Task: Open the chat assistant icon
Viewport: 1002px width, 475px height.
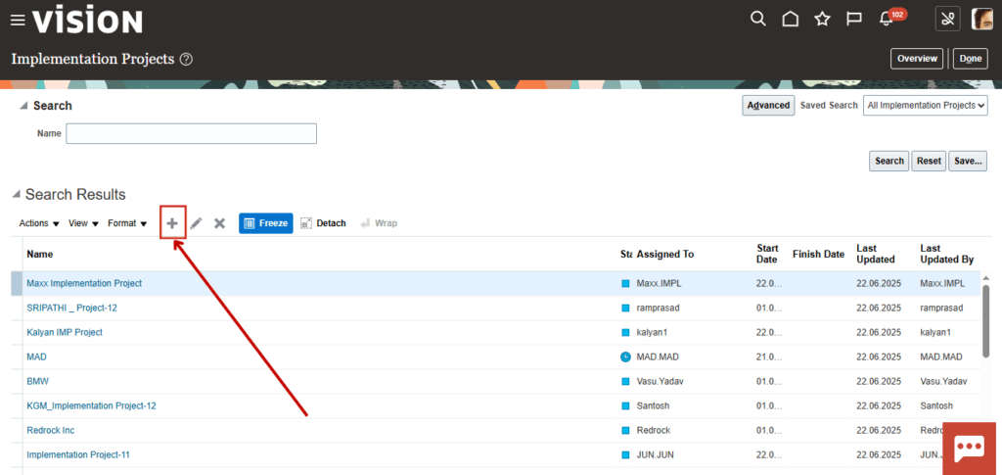Action: (x=970, y=449)
